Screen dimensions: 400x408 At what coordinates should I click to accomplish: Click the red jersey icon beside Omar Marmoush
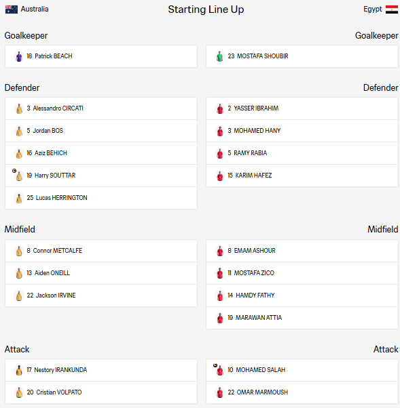(220, 392)
